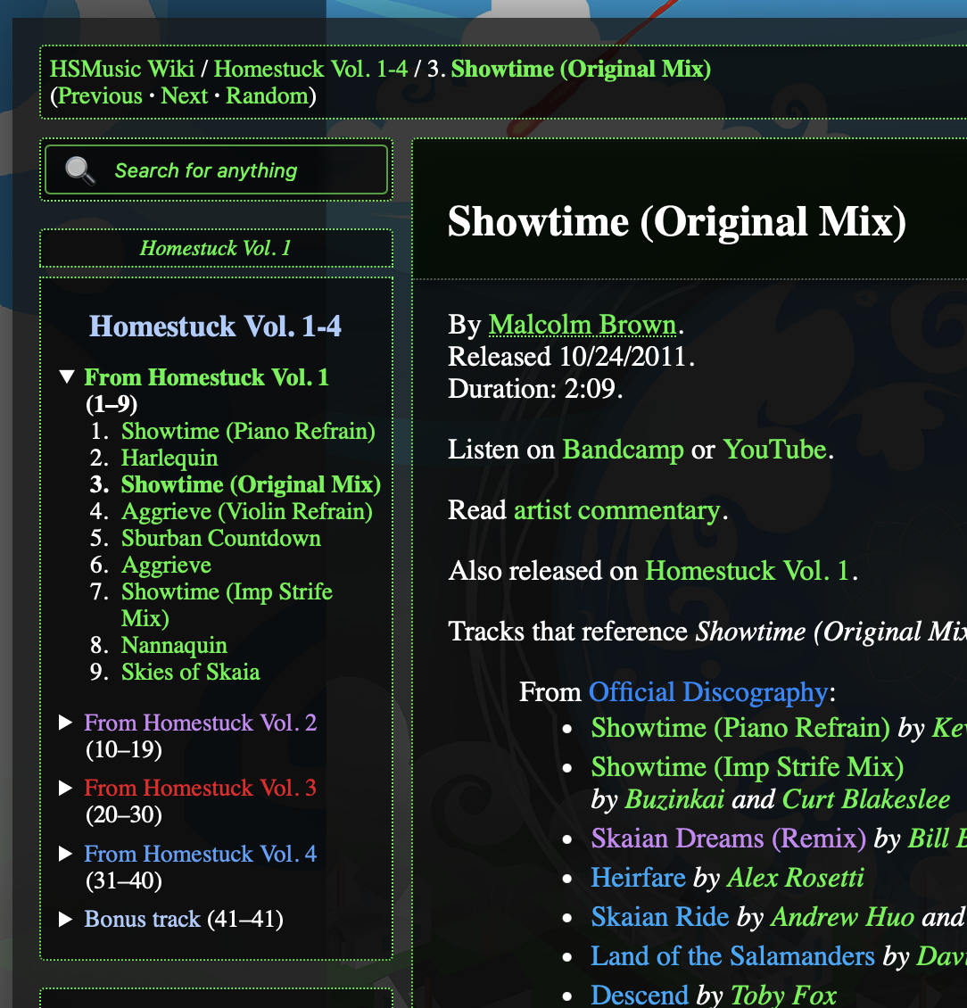Go to the Next track
The image size is (967, 1008).
point(185,95)
